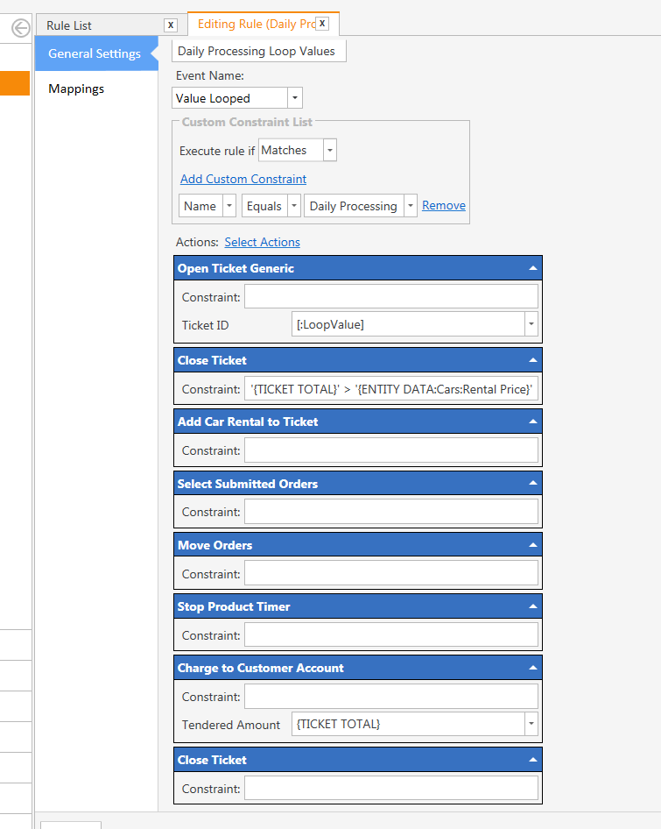Collapse the Stop Product Timer action
This screenshot has height=829, width=661.
click(531, 606)
